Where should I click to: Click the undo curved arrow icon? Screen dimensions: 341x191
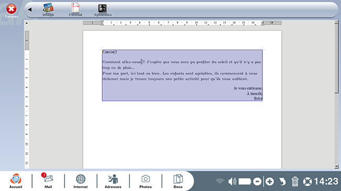(x=282, y=182)
